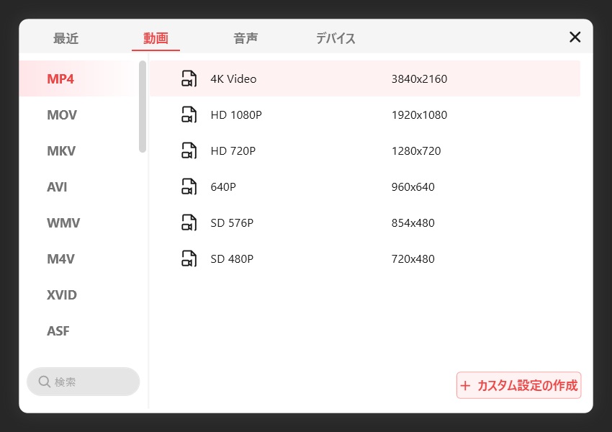This screenshot has width=612, height=432.
Task: Click the magnifier icon in the 検索 box
Action: click(x=45, y=382)
